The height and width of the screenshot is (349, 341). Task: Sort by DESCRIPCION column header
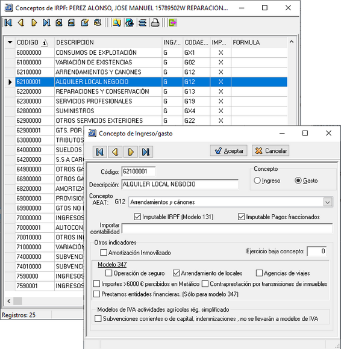tap(108, 42)
